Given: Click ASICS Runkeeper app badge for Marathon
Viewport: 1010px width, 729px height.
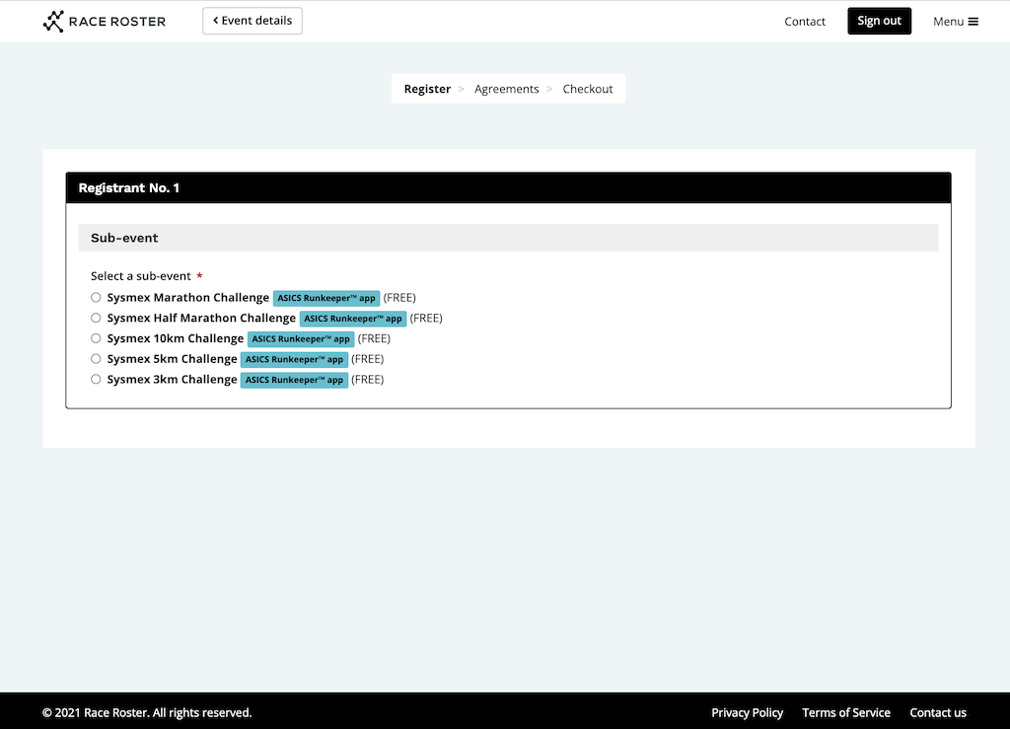Looking at the screenshot, I should point(325,298).
